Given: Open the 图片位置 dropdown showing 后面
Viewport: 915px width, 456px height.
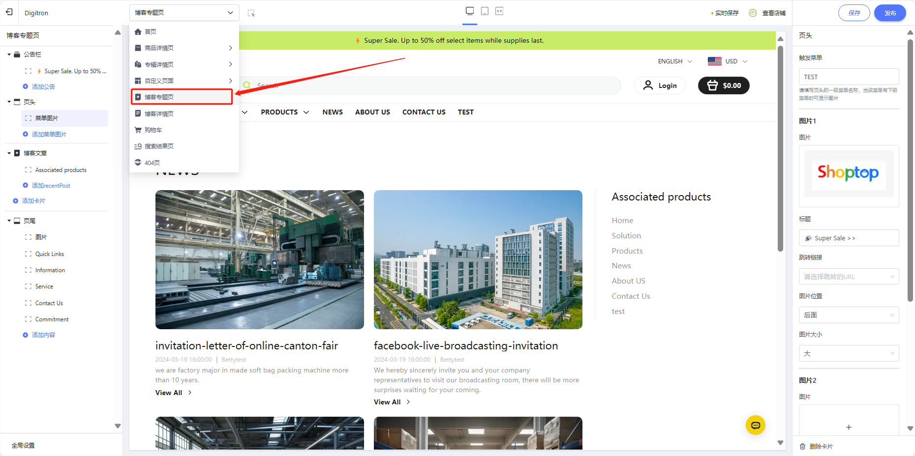Looking at the screenshot, I should click(849, 315).
